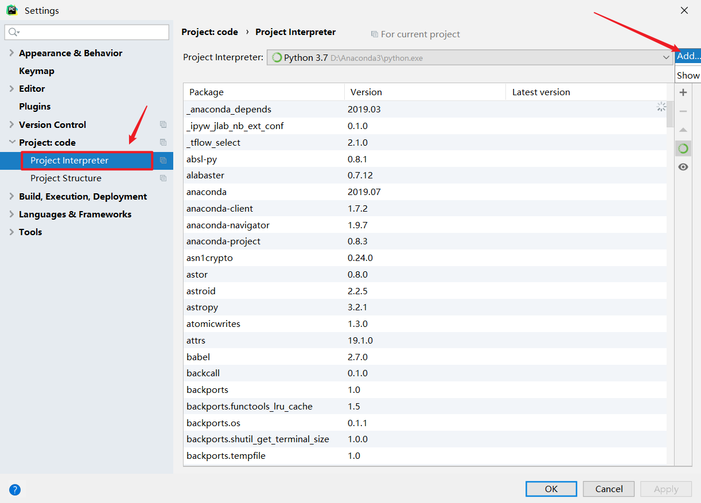Image resolution: width=701 pixels, height=503 pixels.
Task: Select the backcall package row
Action: 425,373
